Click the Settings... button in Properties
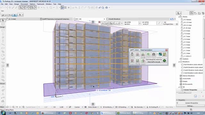205x115 pixels. 190,106
